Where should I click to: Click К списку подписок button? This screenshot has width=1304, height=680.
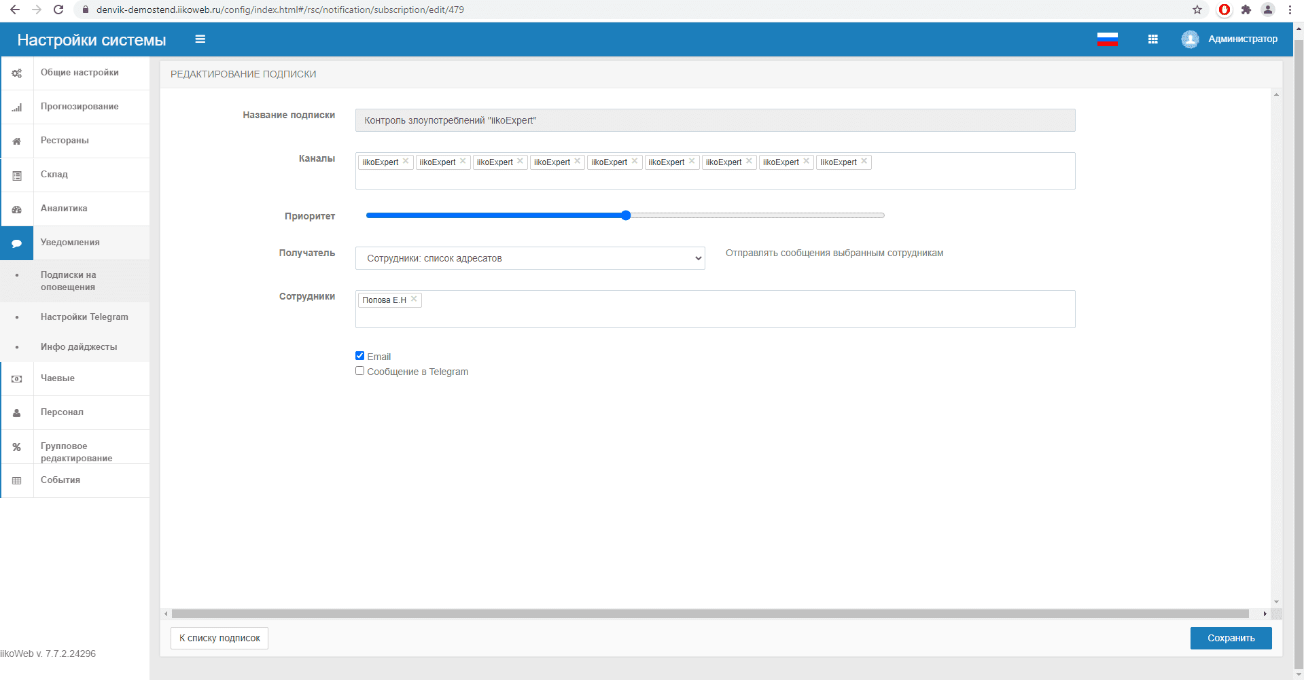[x=219, y=638]
